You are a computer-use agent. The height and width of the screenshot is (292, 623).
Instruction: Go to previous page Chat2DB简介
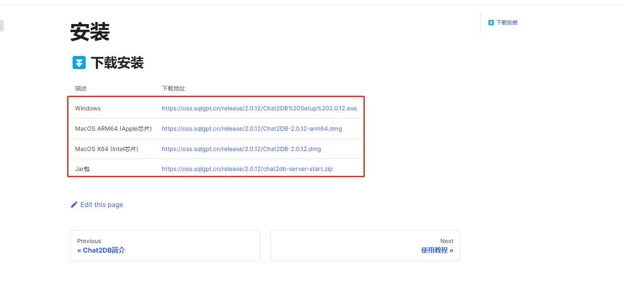[165, 246]
